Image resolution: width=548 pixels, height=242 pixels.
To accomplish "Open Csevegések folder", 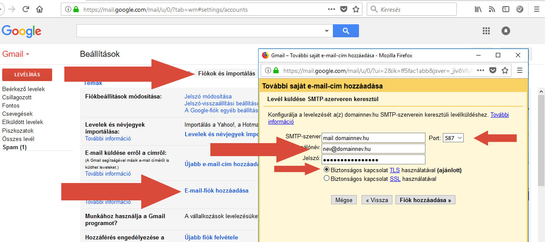I will tap(17, 114).
